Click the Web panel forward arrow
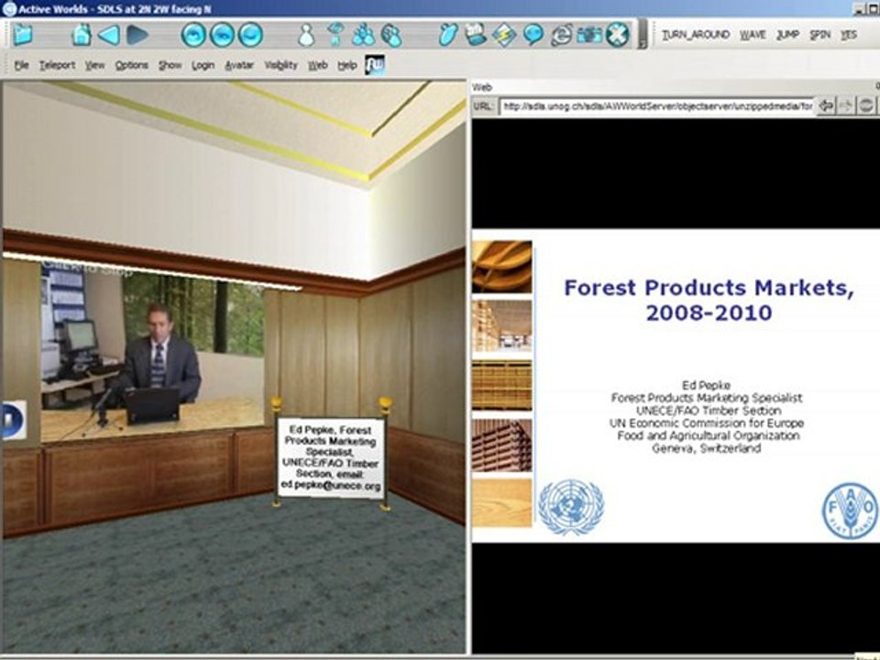Image resolution: width=880 pixels, height=660 pixels. click(x=846, y=105)
